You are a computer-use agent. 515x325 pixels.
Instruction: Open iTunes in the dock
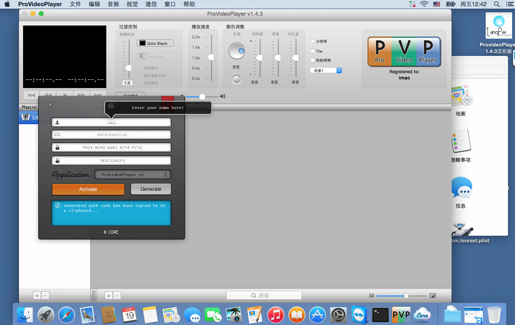[276, 315]
